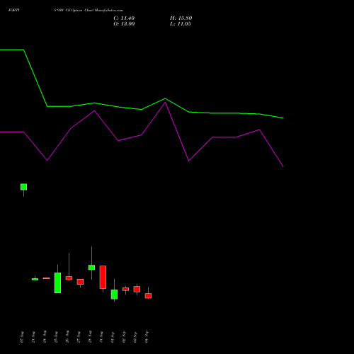Select the '01 Sep' date label

(113, 337)
